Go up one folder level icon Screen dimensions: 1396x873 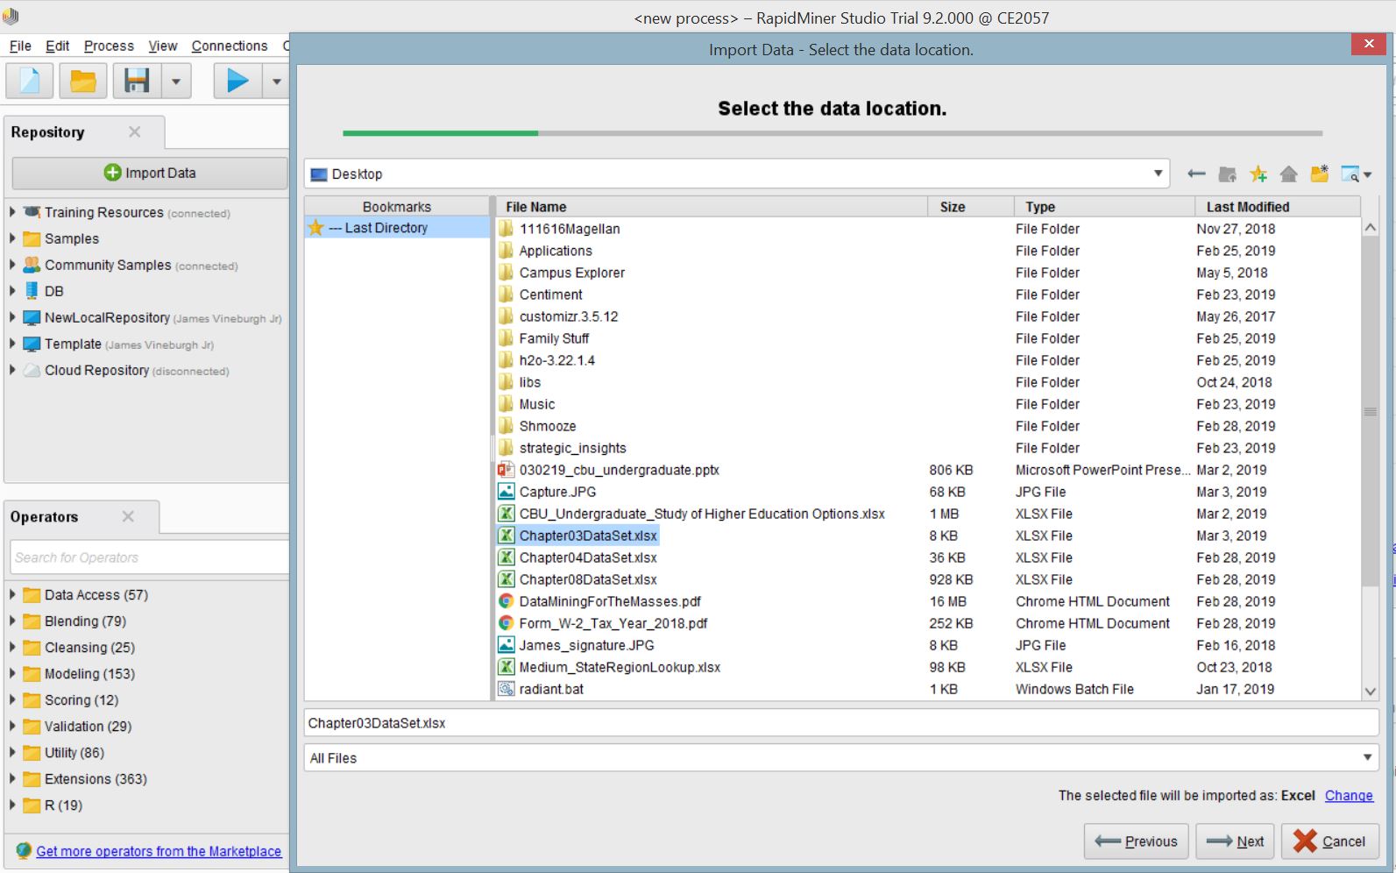click(x=1227, y=174)
